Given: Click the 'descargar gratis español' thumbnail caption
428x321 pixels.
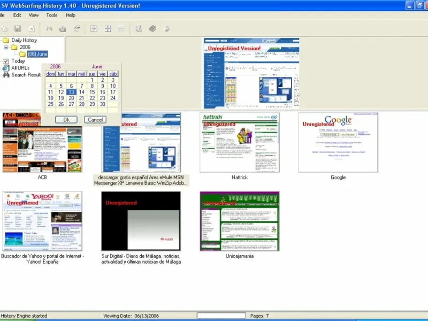Looking at the screenshot, I should tap(141, 180).
